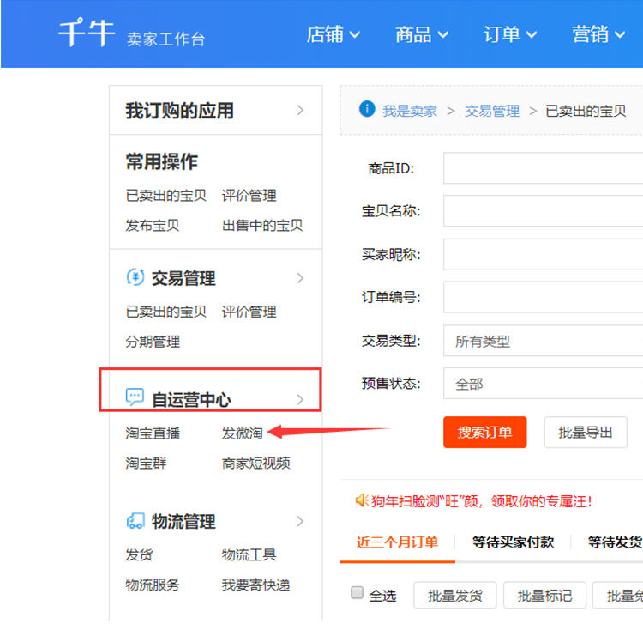Open 淘宝群 link
Viewport: 643px width, 624px height.
click(x=146, y=463)
